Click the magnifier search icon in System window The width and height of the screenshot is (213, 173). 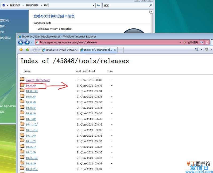[x=150, y=5]
